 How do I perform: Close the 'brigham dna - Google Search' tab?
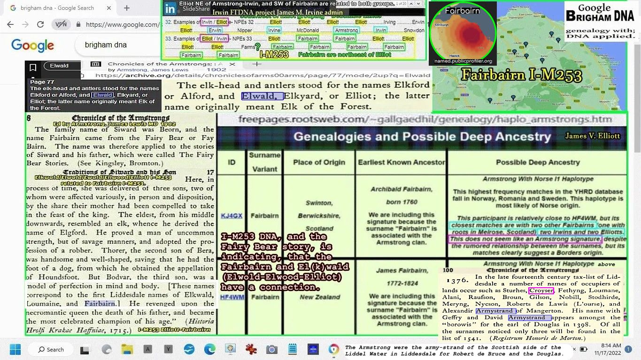[110, 8]
